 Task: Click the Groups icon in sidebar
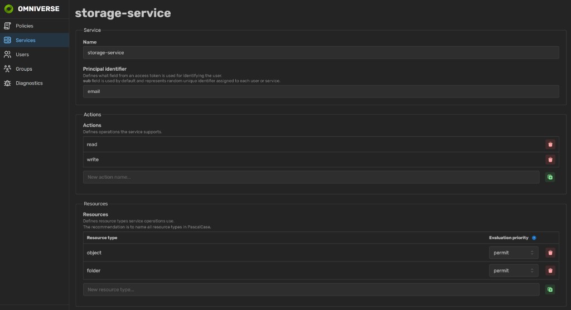(7, 68)
